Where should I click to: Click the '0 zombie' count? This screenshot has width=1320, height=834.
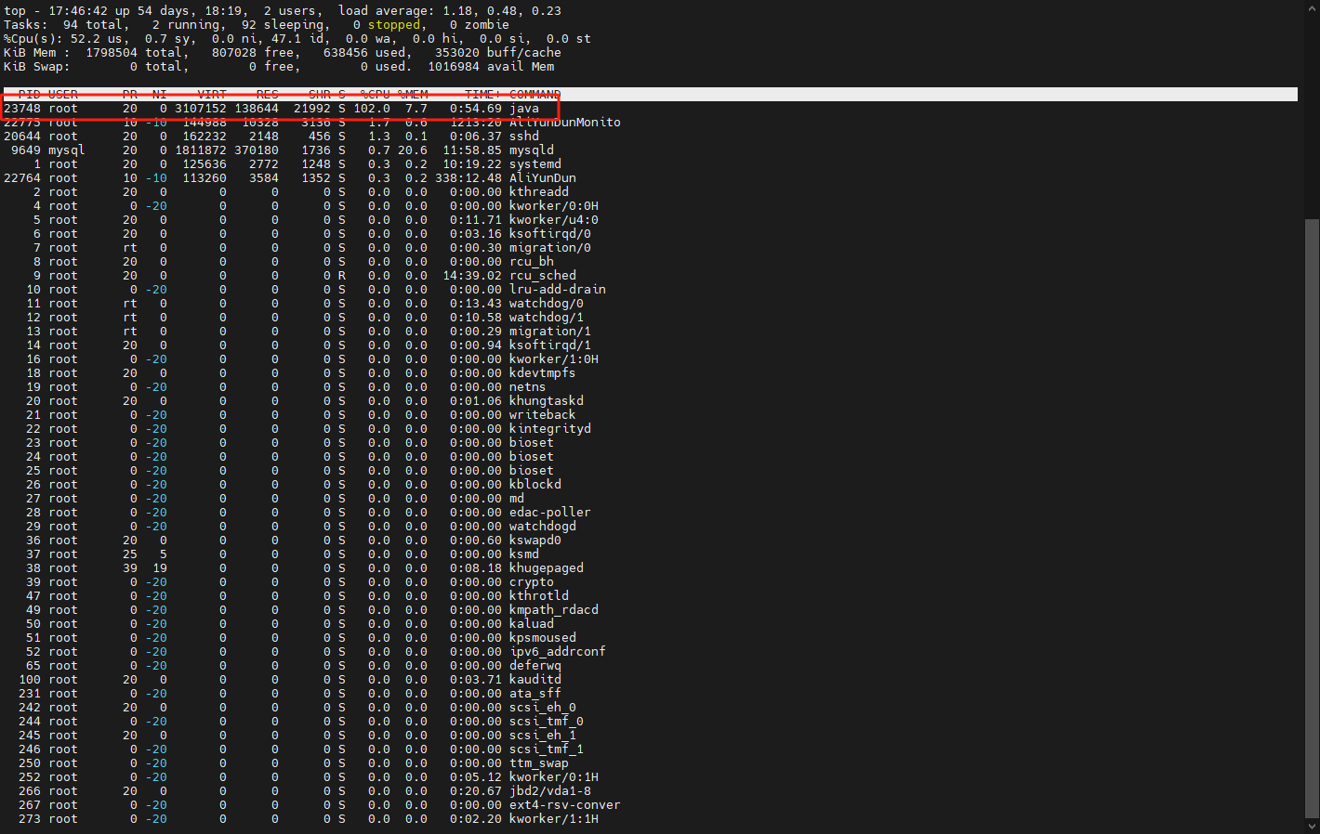click(480, 25)
